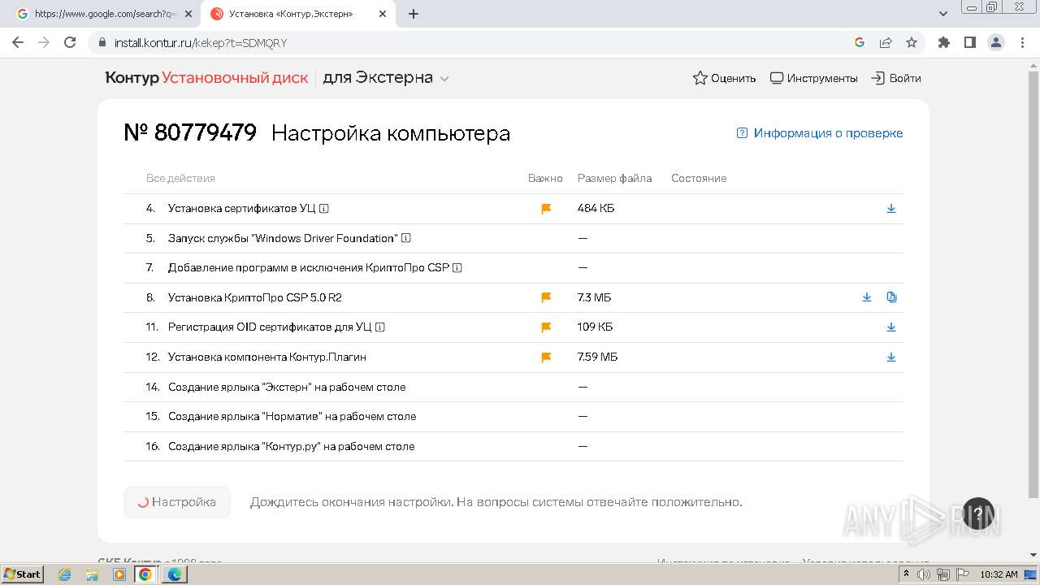The image size is (1040, 585).
Task: Click the Настройка button
Action: pos(177,502)
